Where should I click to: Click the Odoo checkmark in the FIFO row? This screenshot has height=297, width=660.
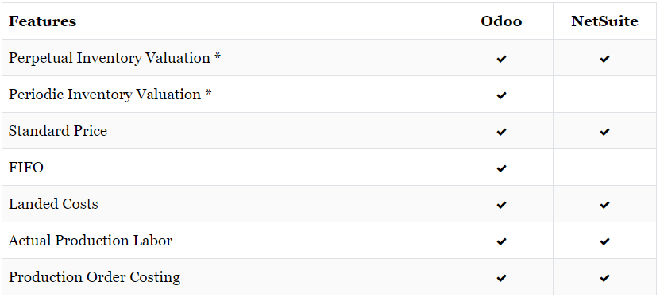(501, 168)
